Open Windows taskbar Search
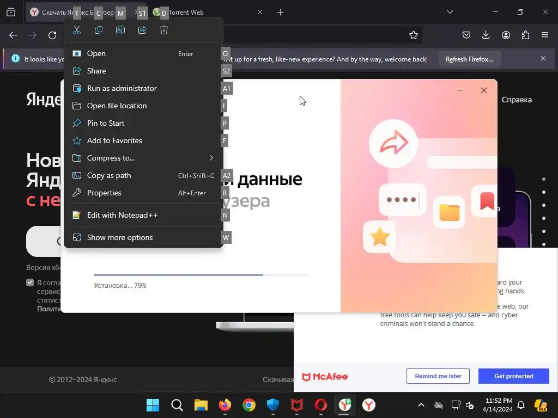Screen dimensions: 558x418 point(177,405)
